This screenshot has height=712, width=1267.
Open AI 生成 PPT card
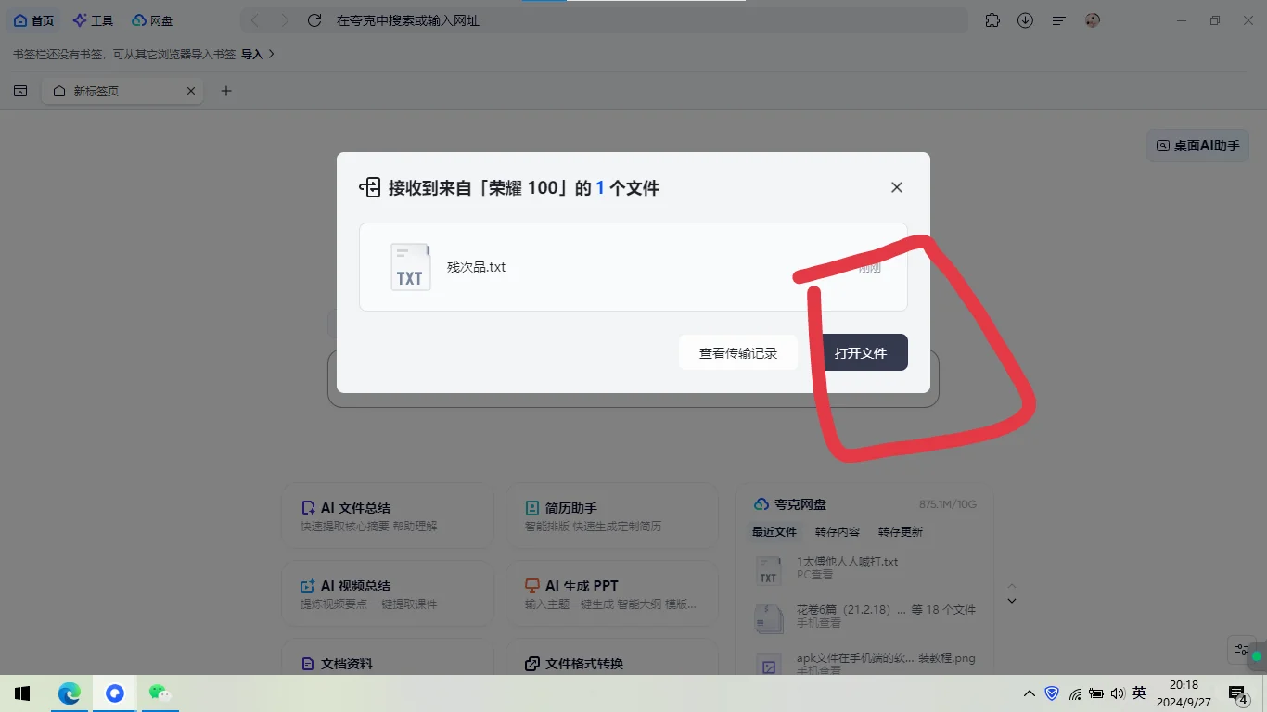pos(612,593)
